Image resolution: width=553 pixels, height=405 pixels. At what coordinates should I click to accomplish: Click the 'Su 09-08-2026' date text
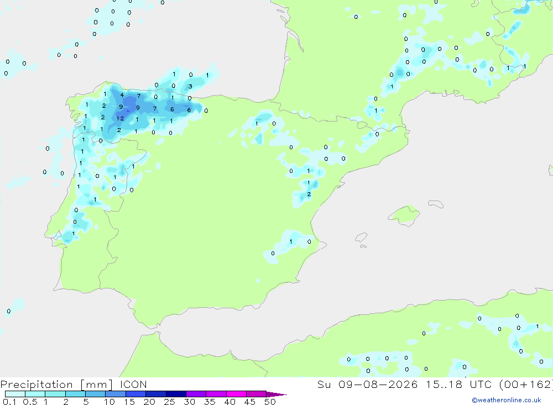coord(367,384)
